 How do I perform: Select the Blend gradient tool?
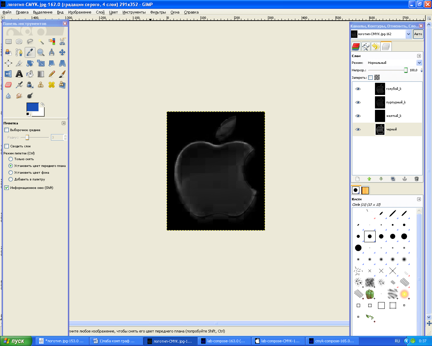(41, 74)
